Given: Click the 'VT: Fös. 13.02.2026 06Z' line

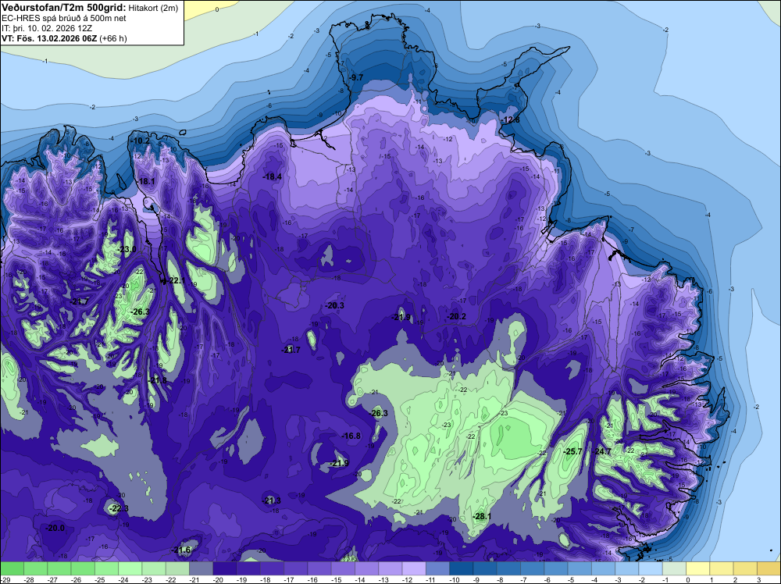Looking at the screenshot, I should [x=50, y=38].
